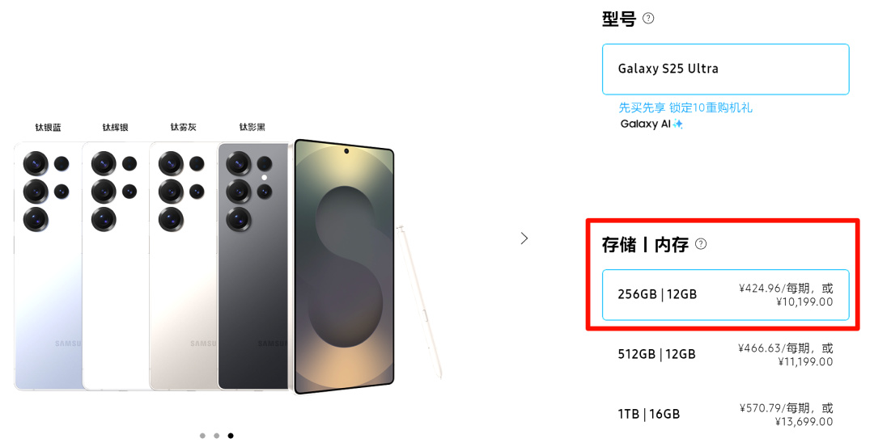Select the third carousel dot
This screenshot has width=874, height=447.
click(231, 436)
